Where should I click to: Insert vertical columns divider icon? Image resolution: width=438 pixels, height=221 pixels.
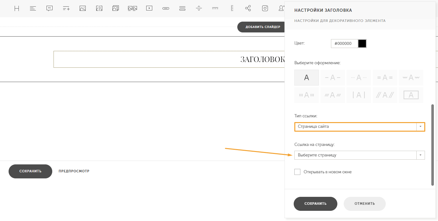point(232,9)
